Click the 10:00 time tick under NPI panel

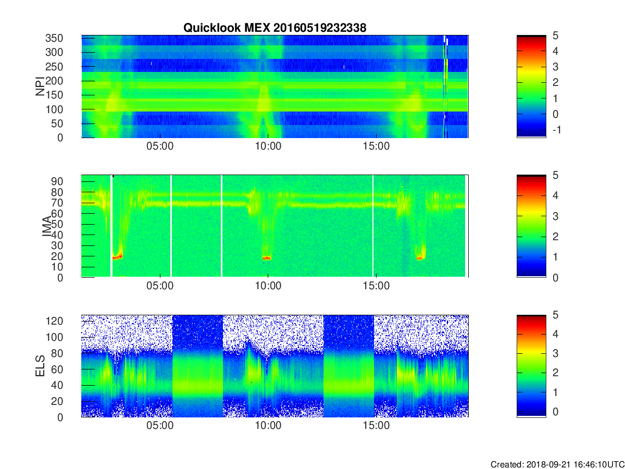(268, 146)
